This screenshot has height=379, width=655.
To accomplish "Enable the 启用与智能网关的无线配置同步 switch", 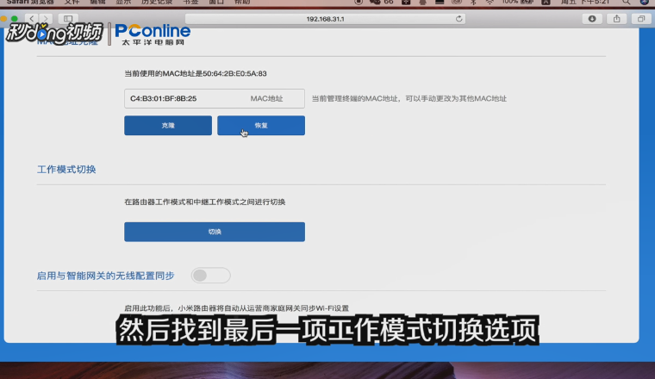I will click(210, 276).
